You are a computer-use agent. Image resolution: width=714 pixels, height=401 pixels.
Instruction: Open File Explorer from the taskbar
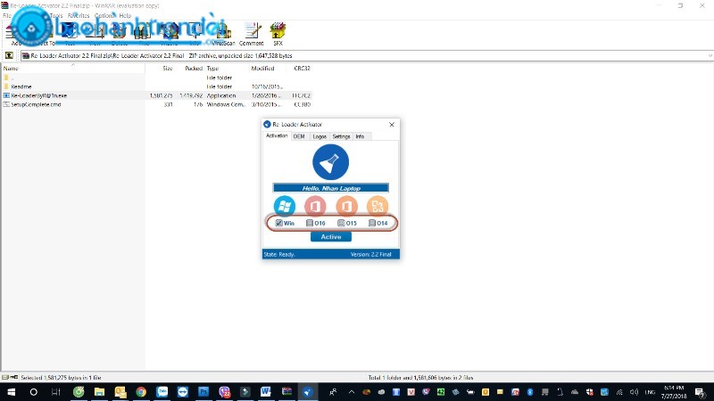(x=99, y=391)
